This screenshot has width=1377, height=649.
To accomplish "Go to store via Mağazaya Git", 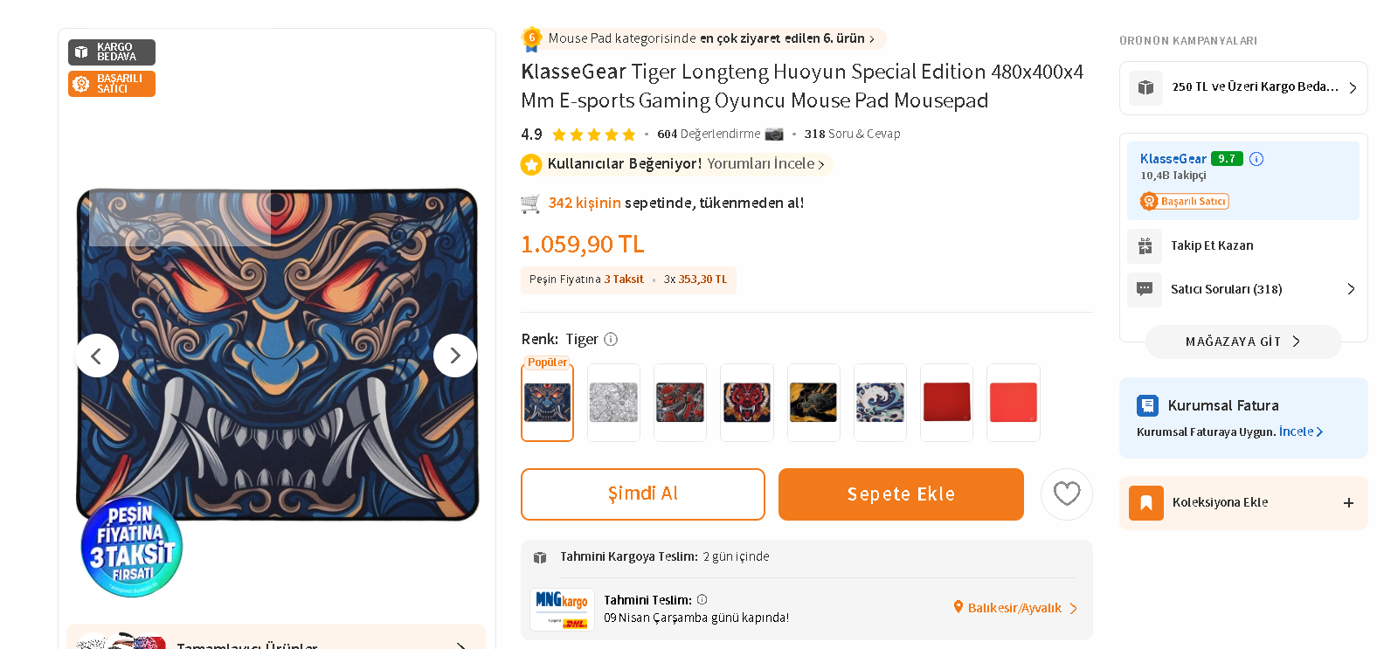I will pos(1242,342).
